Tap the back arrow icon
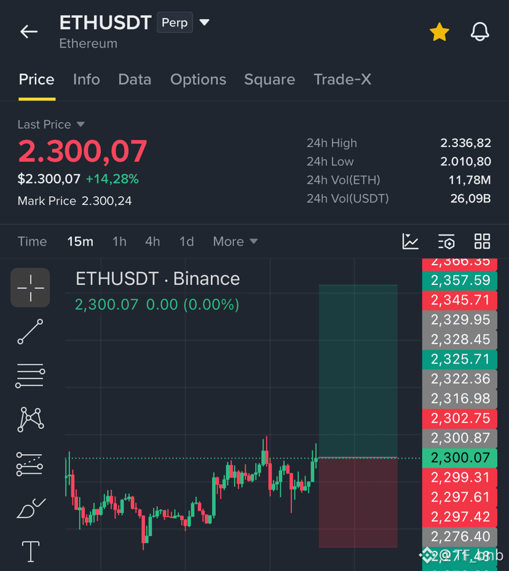Viewport: 509px width, 571px height. pos(29,31)
